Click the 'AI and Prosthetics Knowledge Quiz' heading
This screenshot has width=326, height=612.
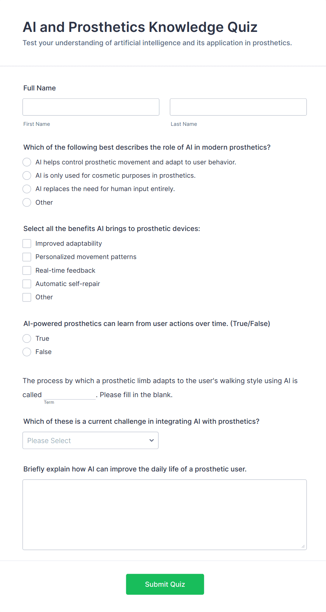point(140,27)
